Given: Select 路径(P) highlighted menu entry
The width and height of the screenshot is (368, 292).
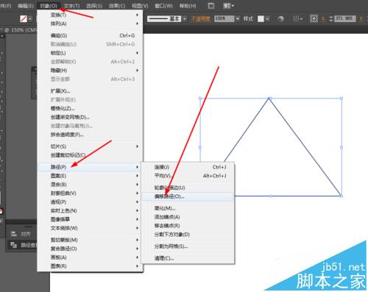Looking at the screenshot, I should click(90, 167).
